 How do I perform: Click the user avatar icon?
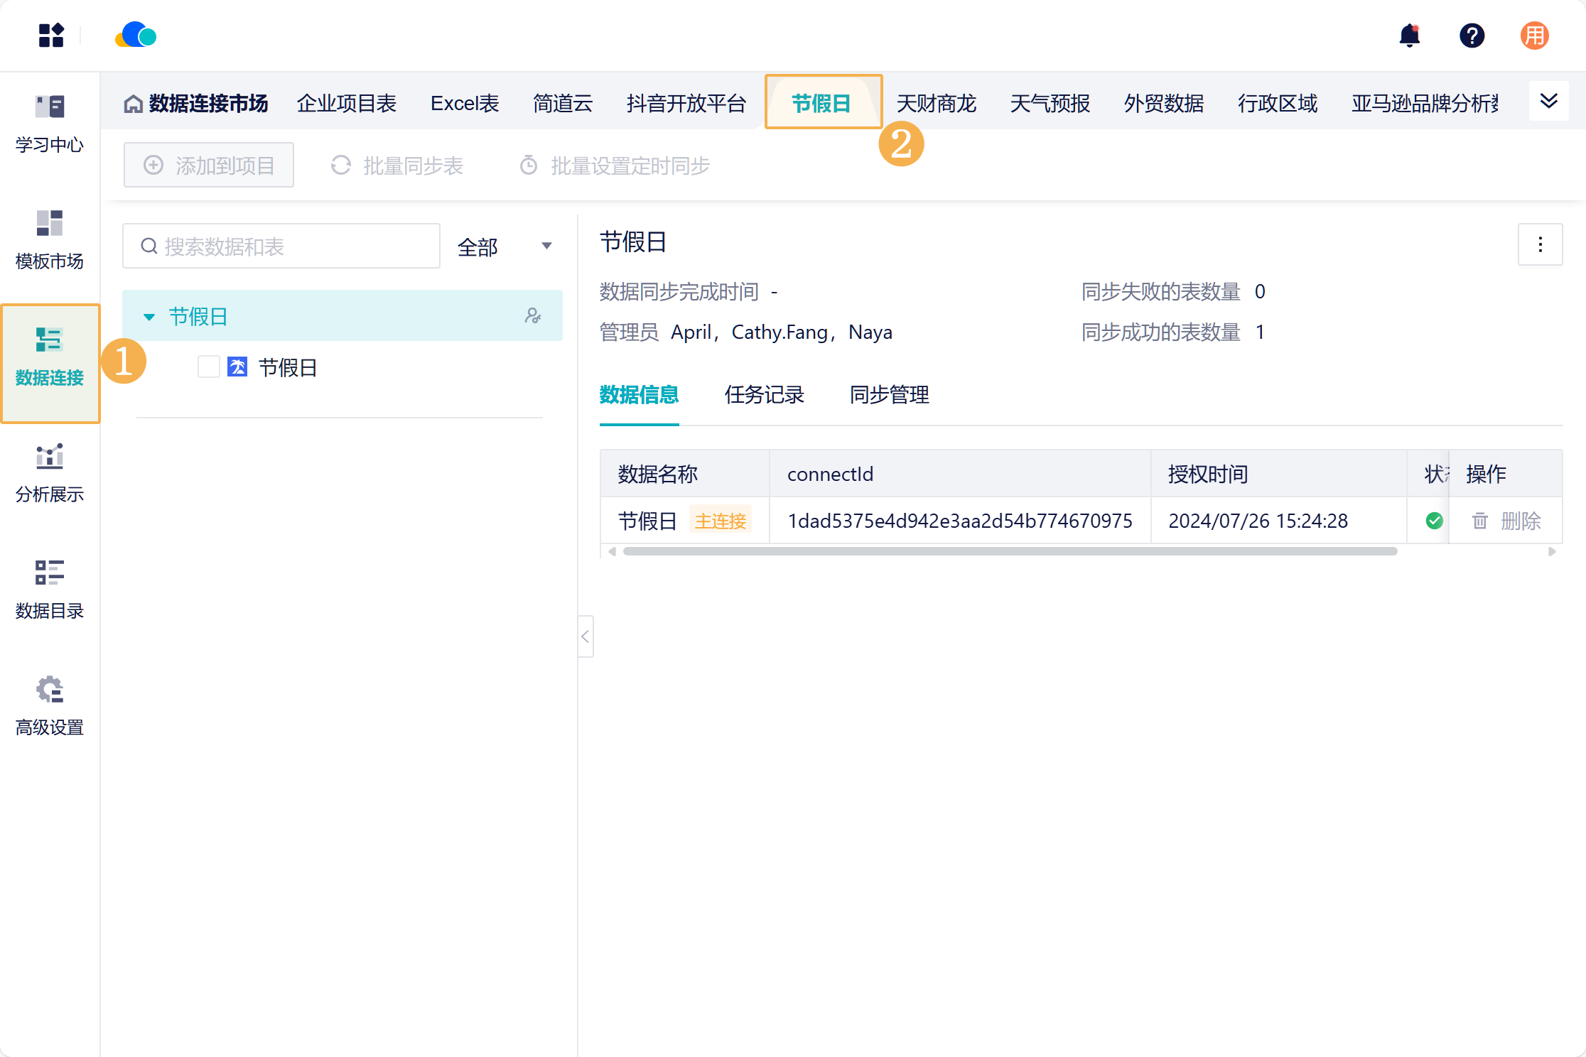point(1534,35)
